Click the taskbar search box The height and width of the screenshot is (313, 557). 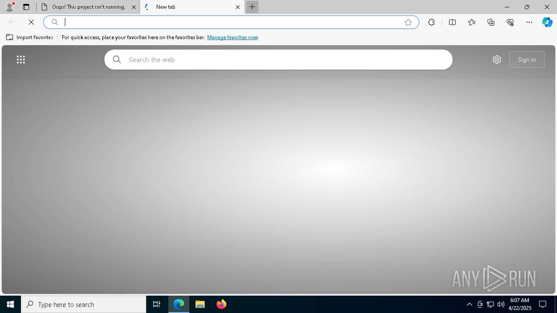click(x=84, y=304)
